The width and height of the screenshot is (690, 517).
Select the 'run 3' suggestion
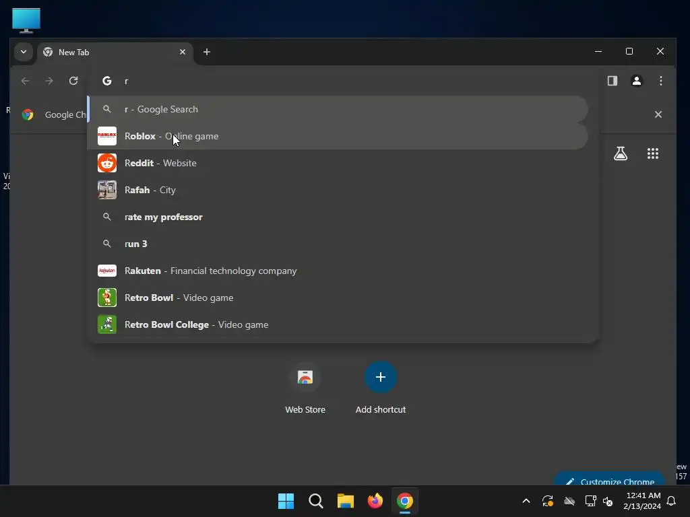pos(338,244)
